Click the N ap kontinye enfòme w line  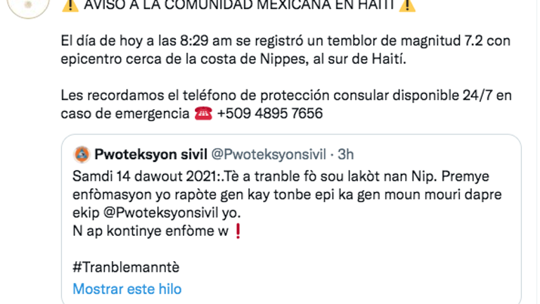tap(150, 232)
